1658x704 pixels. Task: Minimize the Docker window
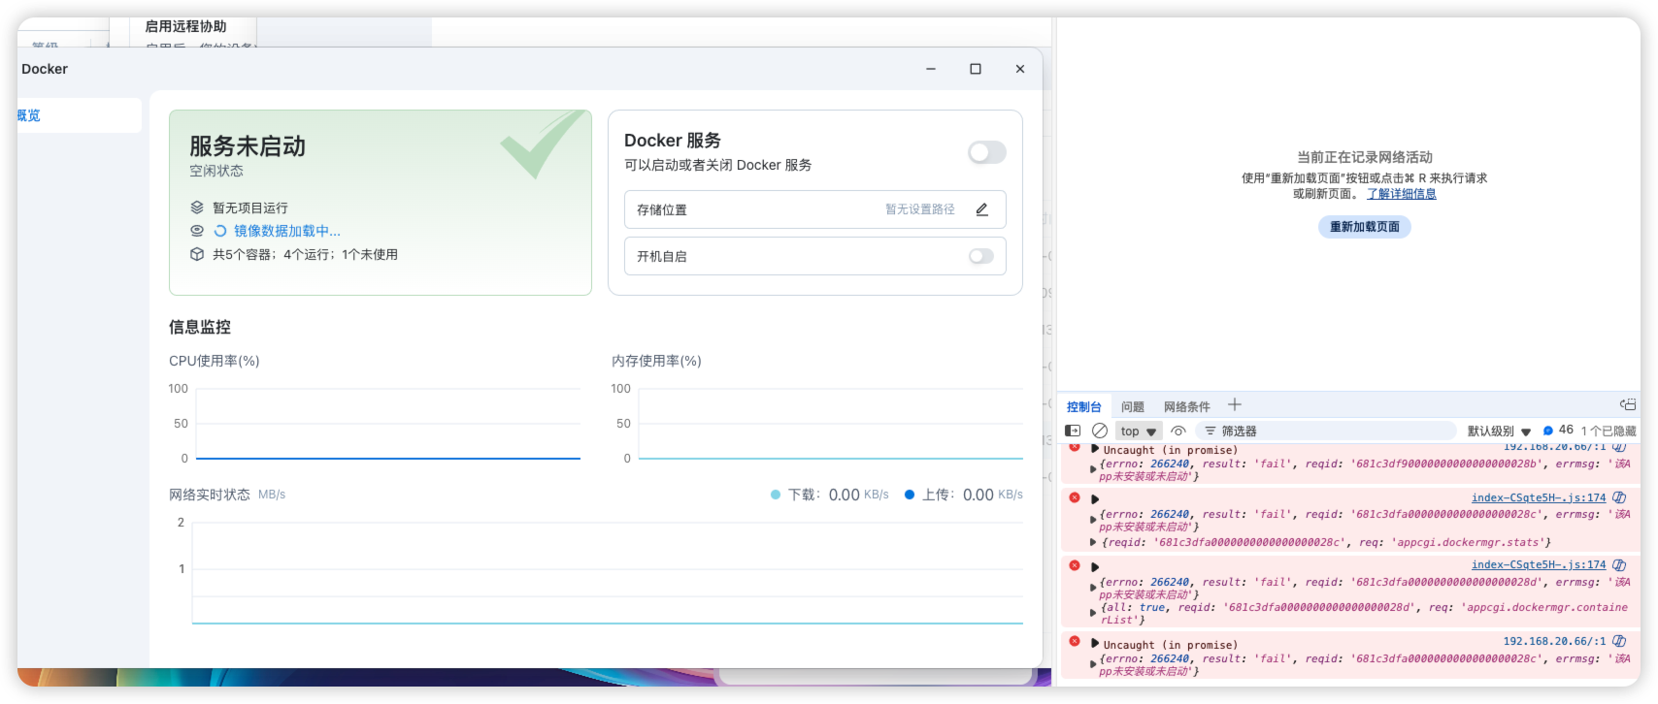click(x=931, y=69)
